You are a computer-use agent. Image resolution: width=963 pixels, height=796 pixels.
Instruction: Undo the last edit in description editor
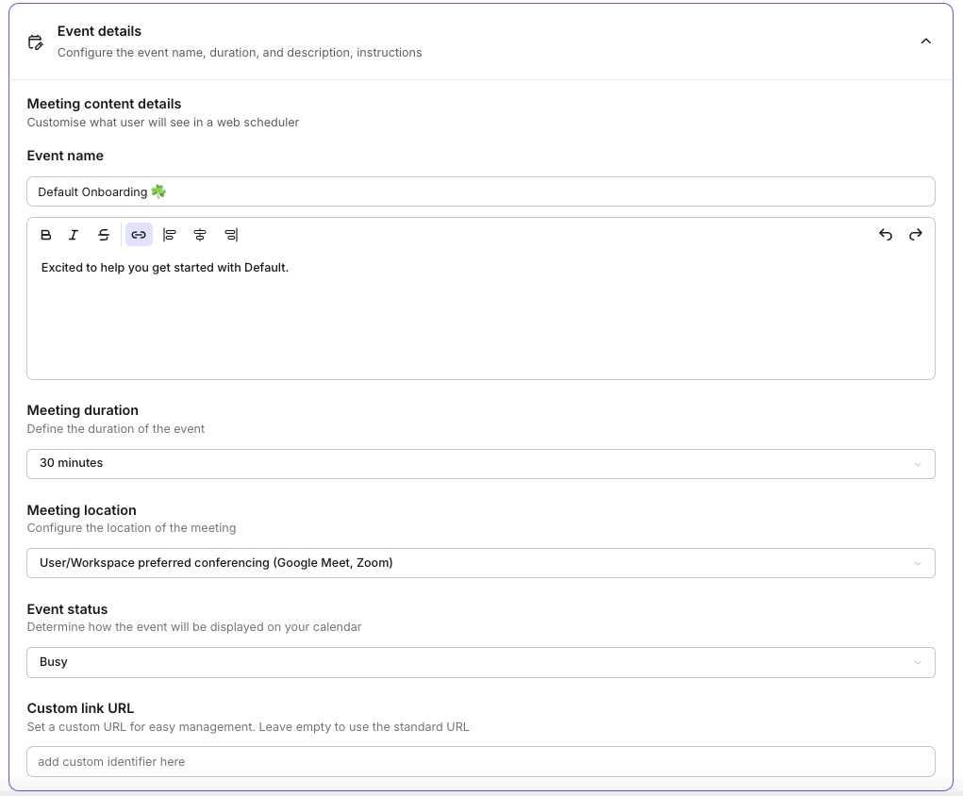point(885,235)
